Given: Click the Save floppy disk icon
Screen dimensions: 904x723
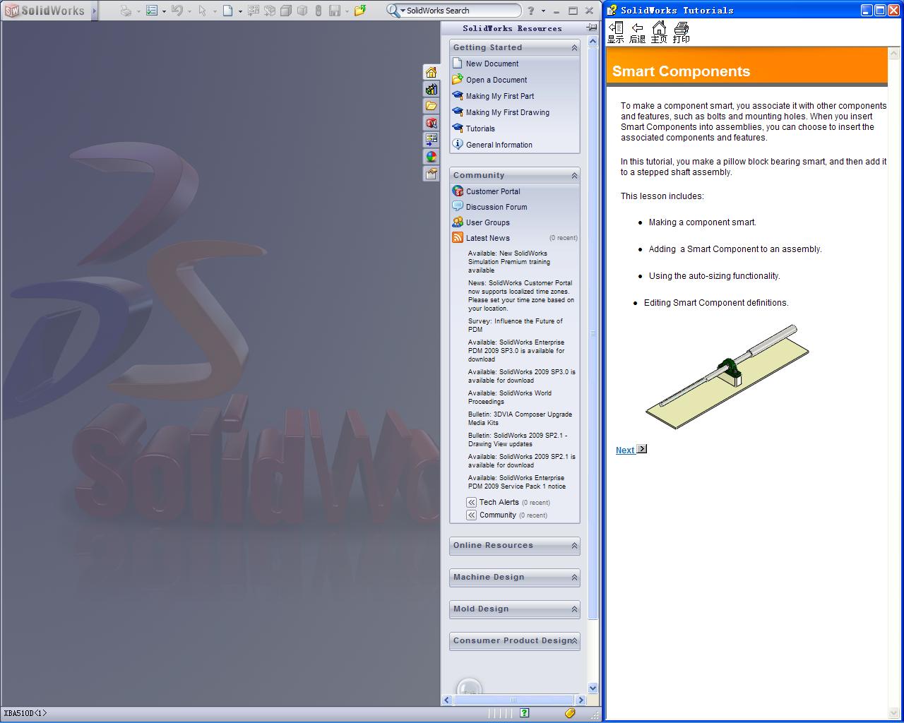Looking at the screenshot, I should [335, 11].
